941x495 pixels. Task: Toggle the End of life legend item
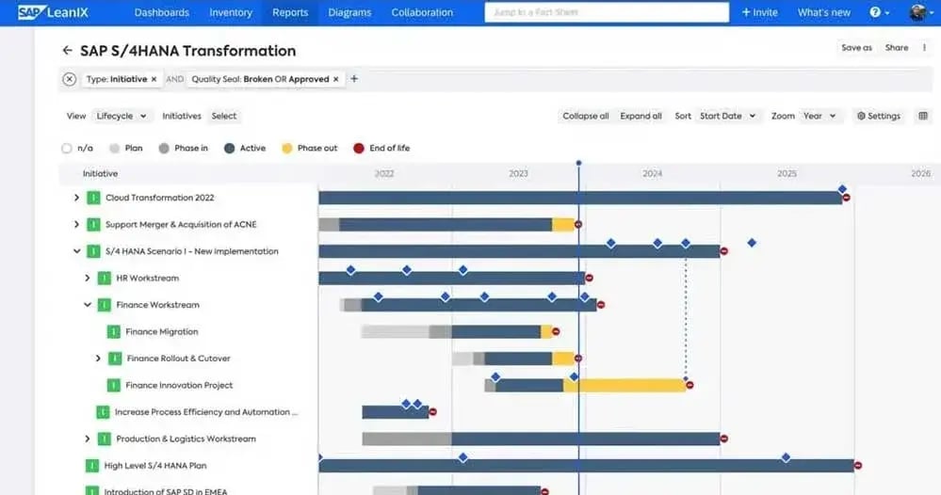[381, 148]
